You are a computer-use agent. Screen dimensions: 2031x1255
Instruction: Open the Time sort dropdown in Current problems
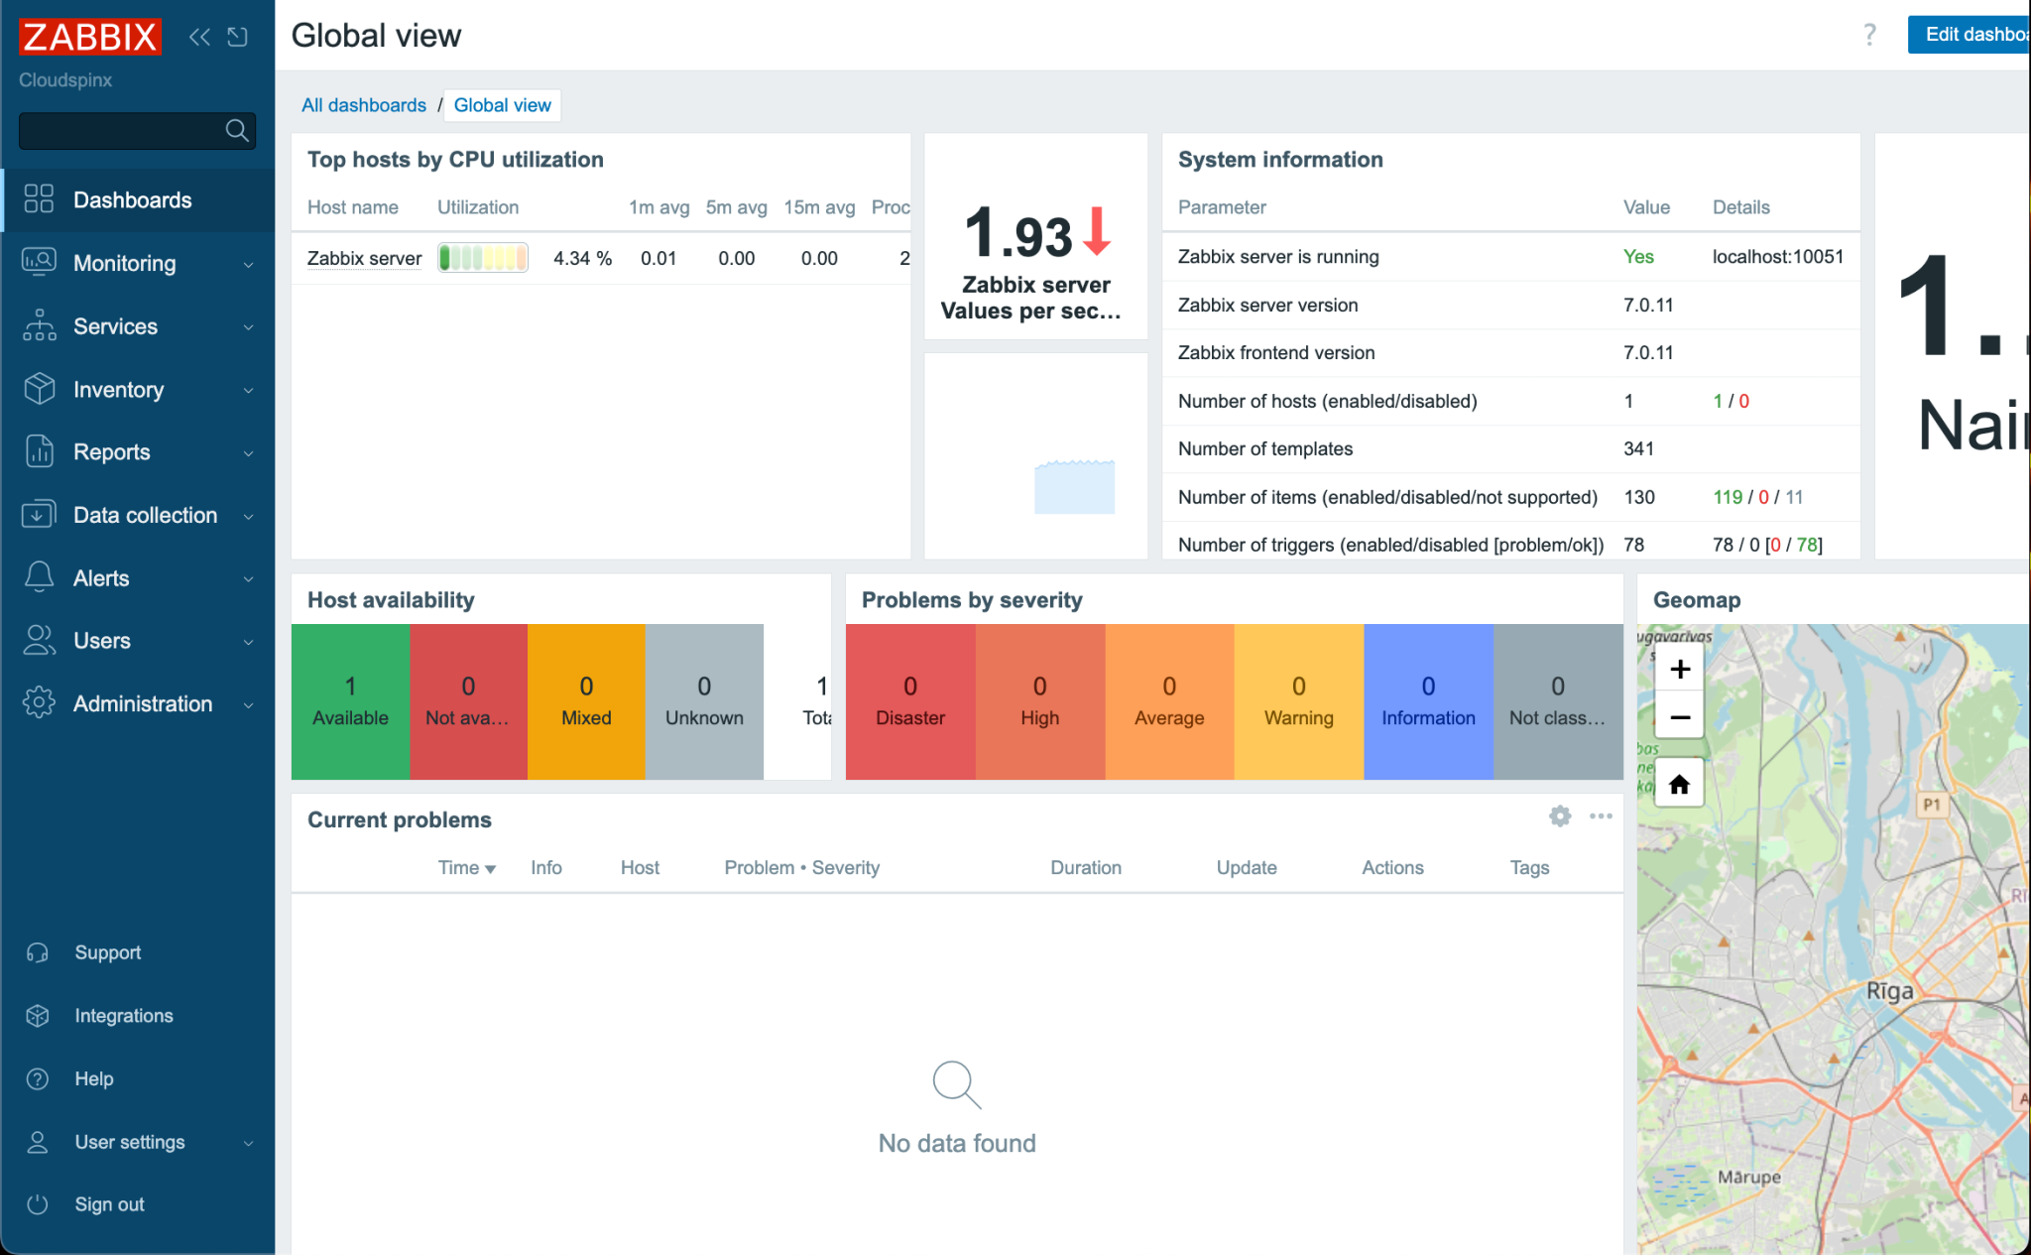coord(465,867)
